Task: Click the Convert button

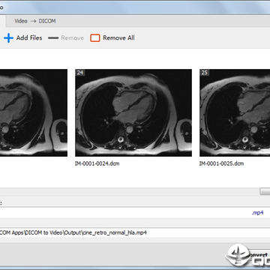Action: click(x=257, y=256)
